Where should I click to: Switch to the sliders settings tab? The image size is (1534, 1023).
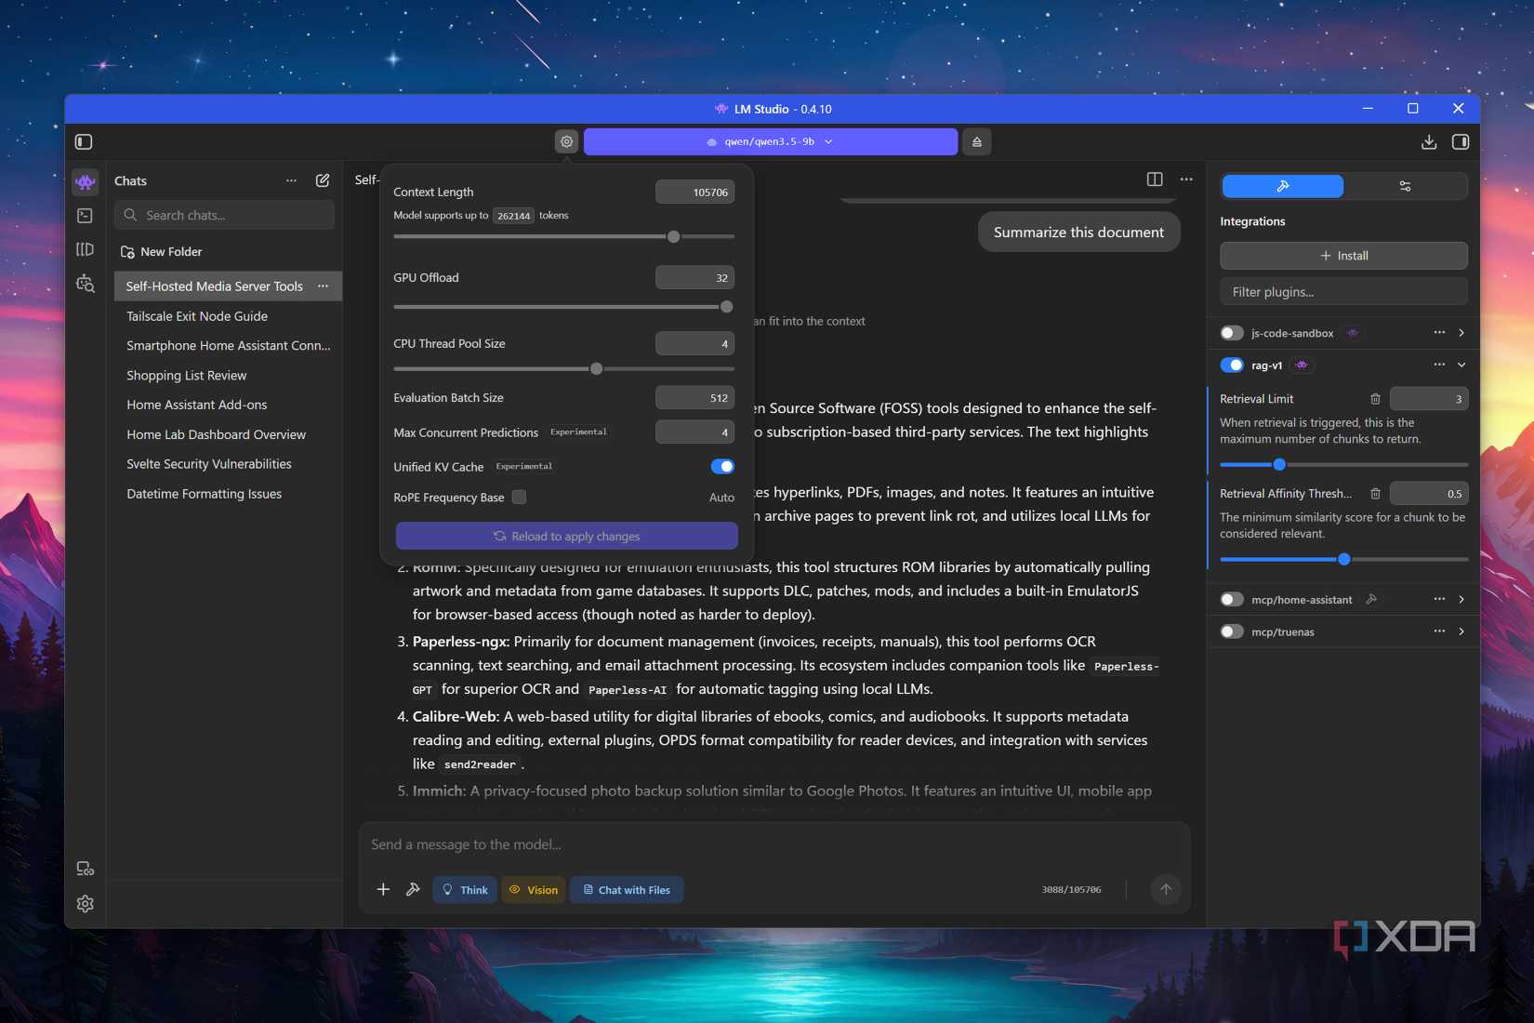1405,186
